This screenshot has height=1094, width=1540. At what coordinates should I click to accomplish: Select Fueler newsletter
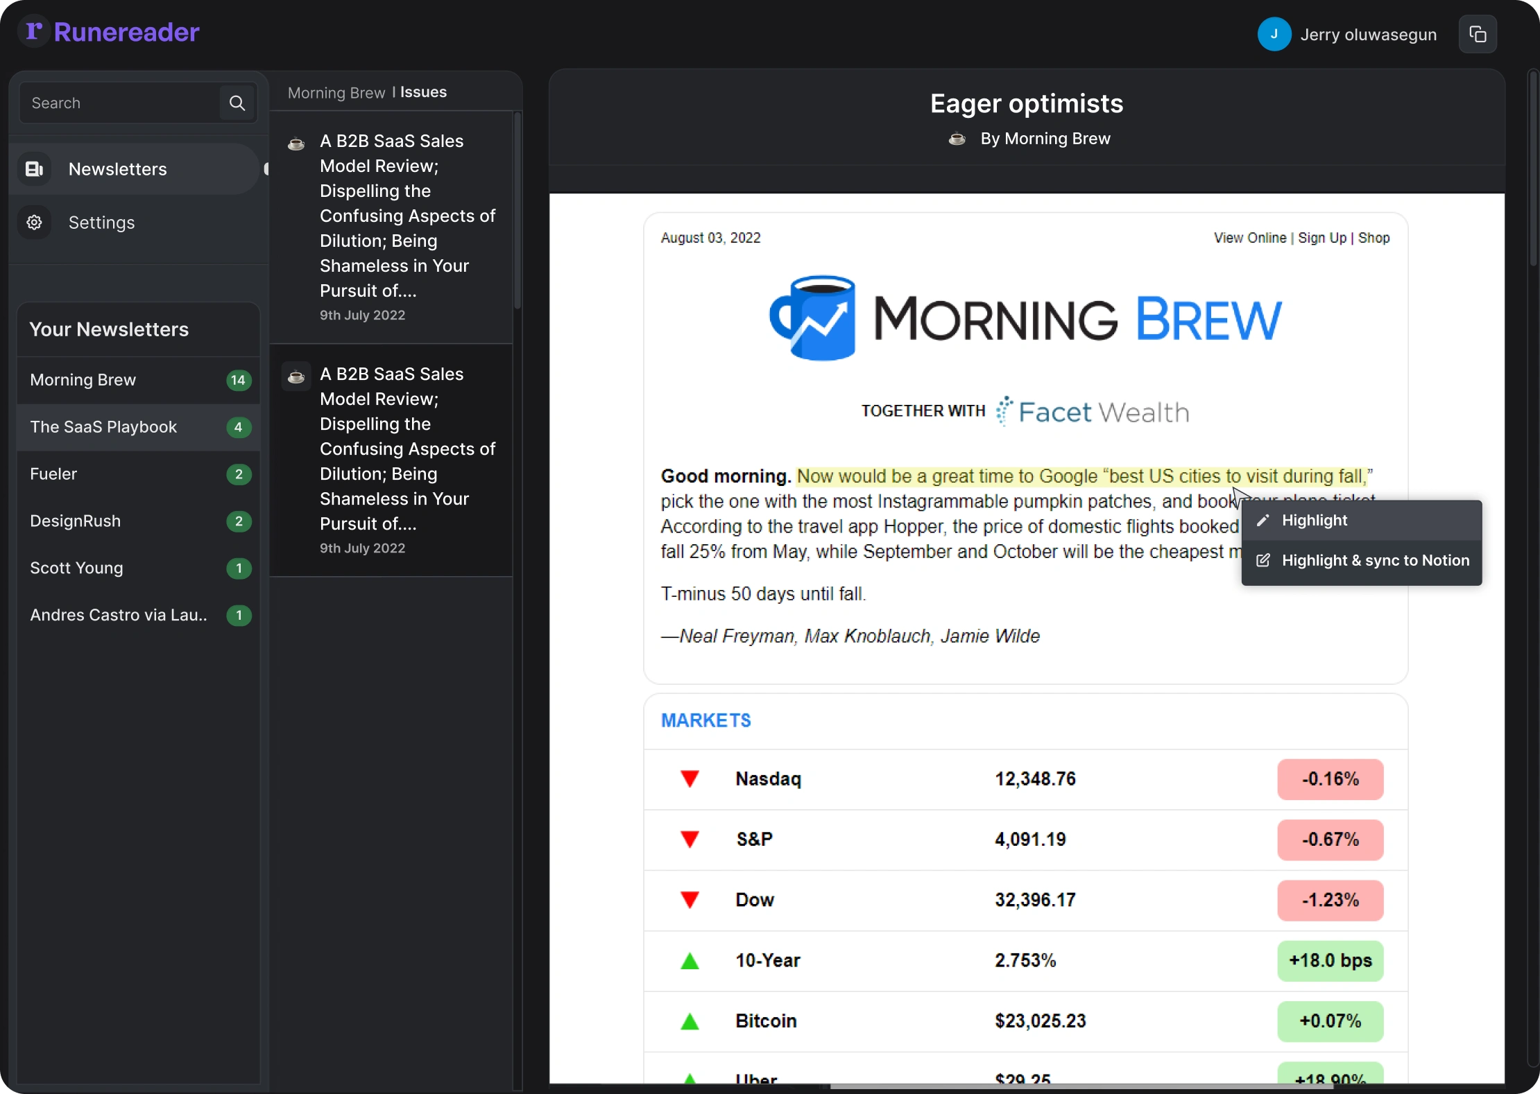click(x=138, y=474)
